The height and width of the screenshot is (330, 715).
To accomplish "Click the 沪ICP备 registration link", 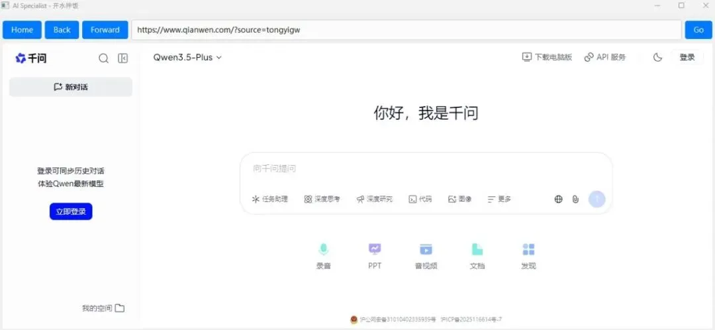I will [x=471, y=319].
